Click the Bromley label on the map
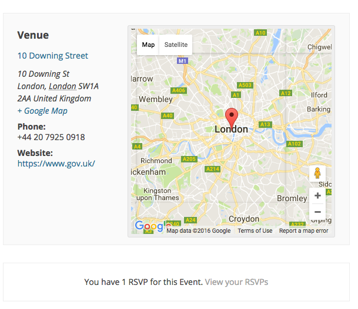The width and height of the screenshot is (358, 309). [x=292, y=199]
